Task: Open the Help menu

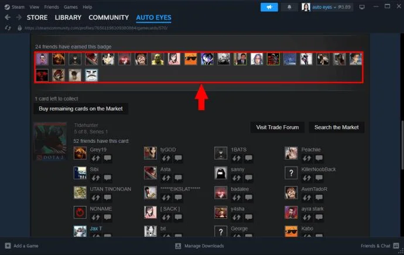Action: point(87,7)
